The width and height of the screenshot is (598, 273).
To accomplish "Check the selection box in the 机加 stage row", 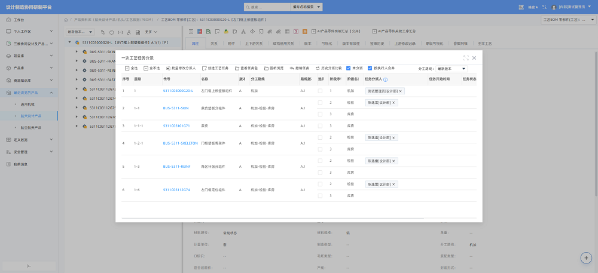I will (320, 91).
